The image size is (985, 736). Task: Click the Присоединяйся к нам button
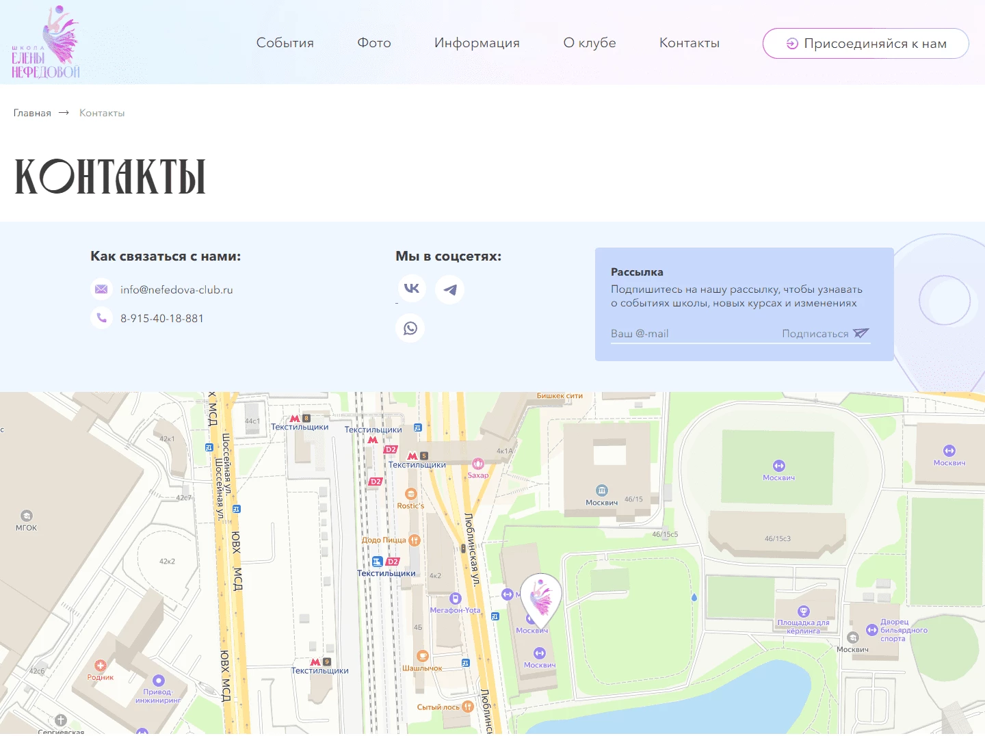(x=866, y=43)
